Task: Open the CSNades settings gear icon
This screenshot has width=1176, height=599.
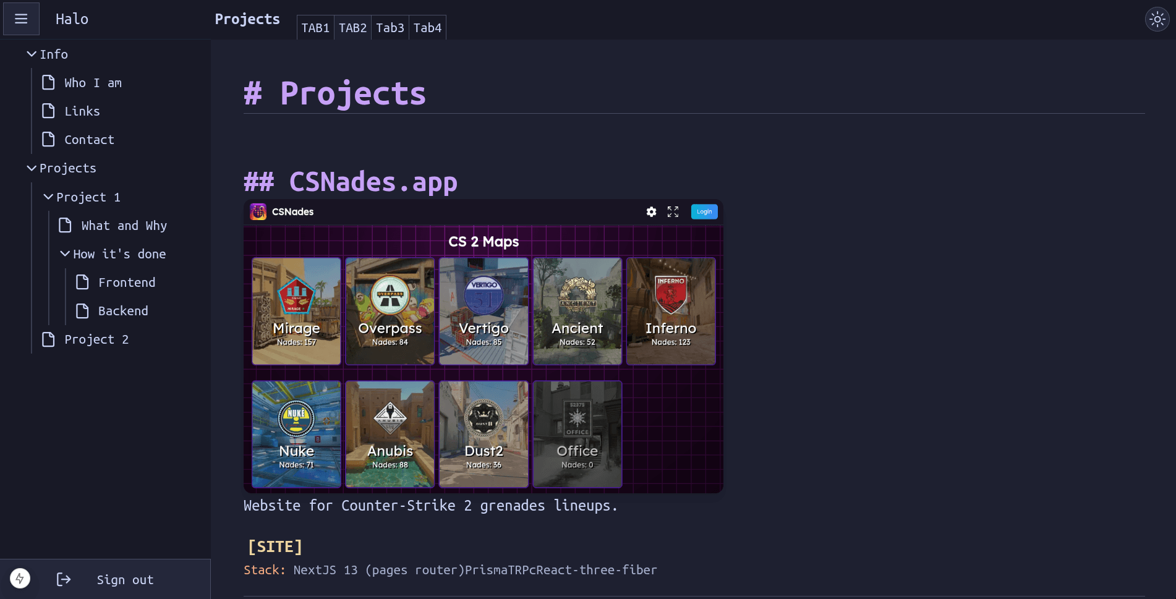Action: (x=651, y=212)
